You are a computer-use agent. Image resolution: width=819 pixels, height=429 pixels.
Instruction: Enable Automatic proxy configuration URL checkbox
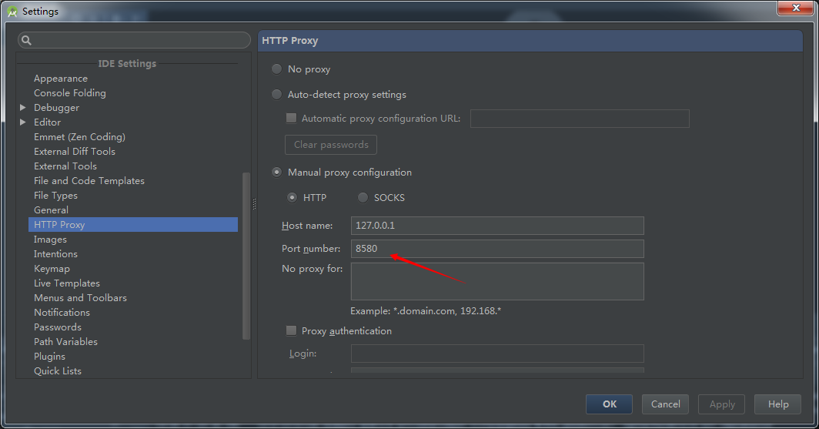(x=292, y=118)
